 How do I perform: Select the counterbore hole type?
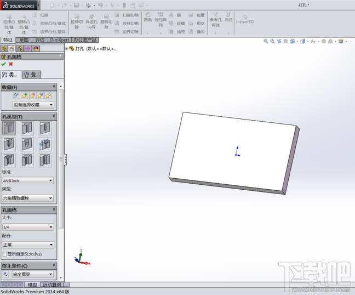9,128
